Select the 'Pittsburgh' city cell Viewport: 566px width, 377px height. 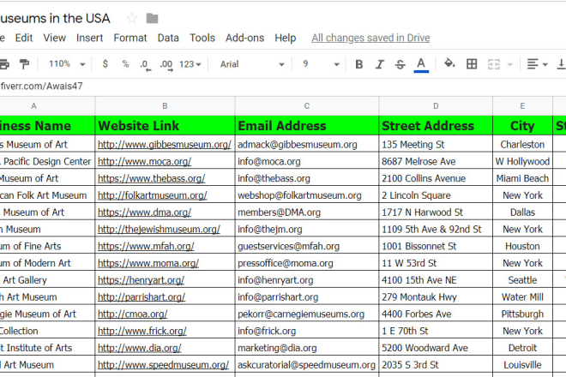pyautogui.click(x=522, y=314)
